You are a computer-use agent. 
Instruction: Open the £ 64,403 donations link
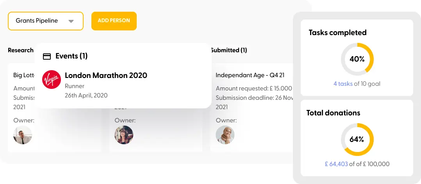point(336,164)
